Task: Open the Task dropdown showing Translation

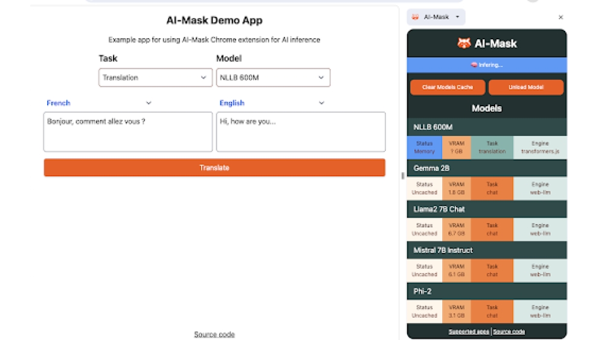Action: (155, 77)
